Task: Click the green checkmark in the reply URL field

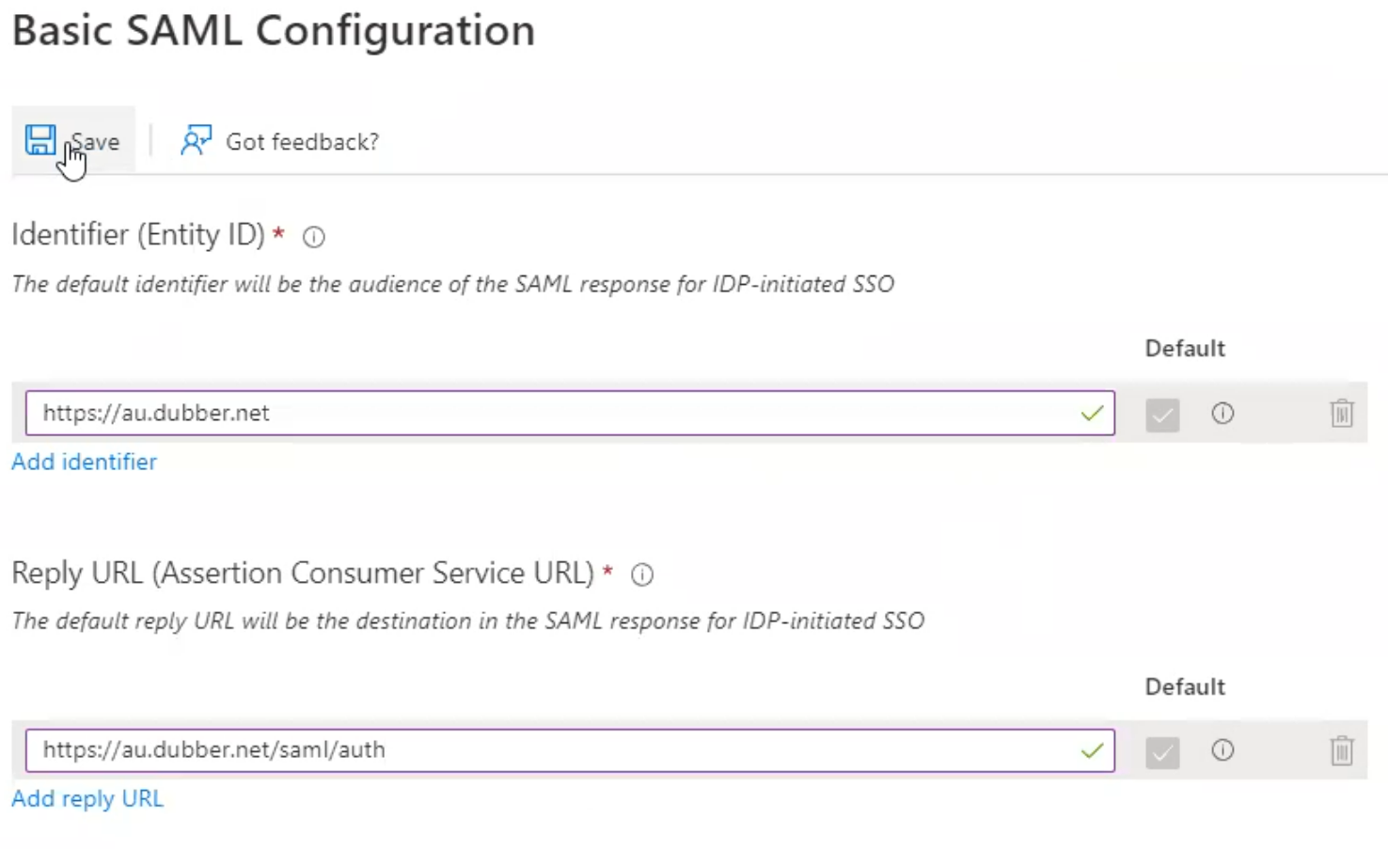Action: [x=1092, y=750]
